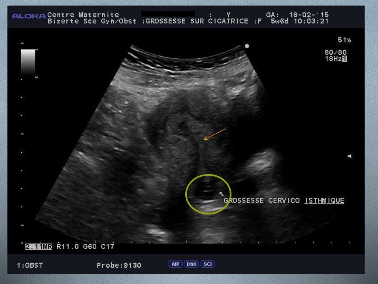The height and width of the screenshot is (284, 378).
Task: Click the 18Hz frame rate text
Action: click(333, 59)
